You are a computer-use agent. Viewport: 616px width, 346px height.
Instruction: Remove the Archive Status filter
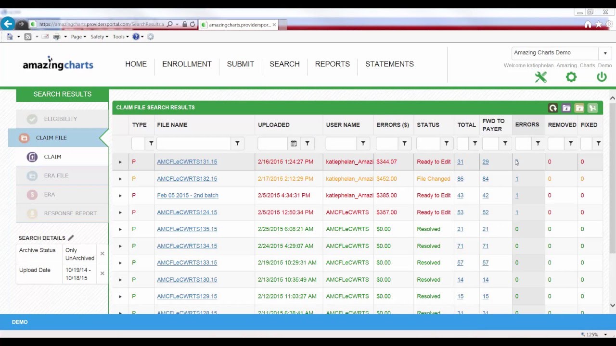(102, 254)
